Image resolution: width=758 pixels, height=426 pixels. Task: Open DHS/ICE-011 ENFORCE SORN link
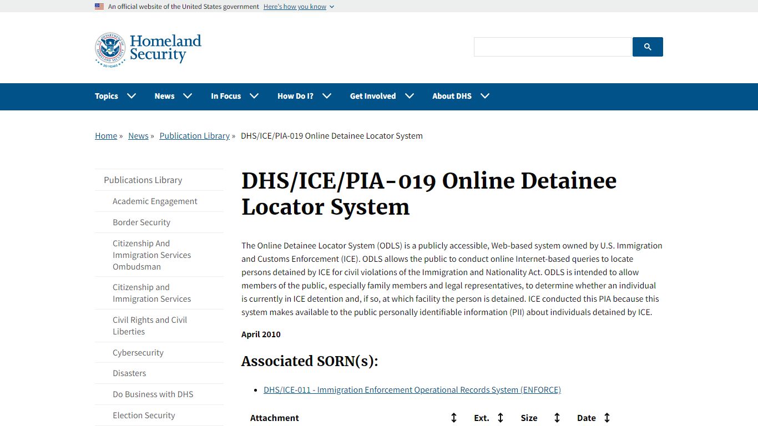tap(412, 390)
